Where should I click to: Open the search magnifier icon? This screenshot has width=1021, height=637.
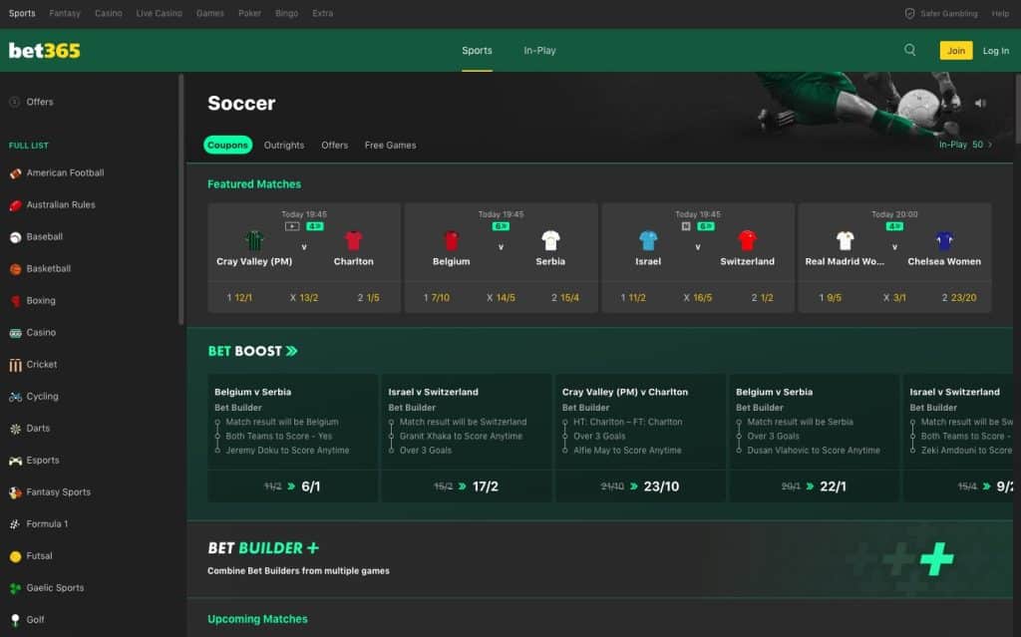[909, 50]
